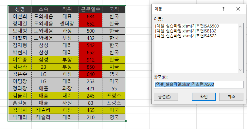The height and width of the screenshot is (129, 247).
Task: Click the 확인 button in 이동 dialog
Action: click(204, 97)
